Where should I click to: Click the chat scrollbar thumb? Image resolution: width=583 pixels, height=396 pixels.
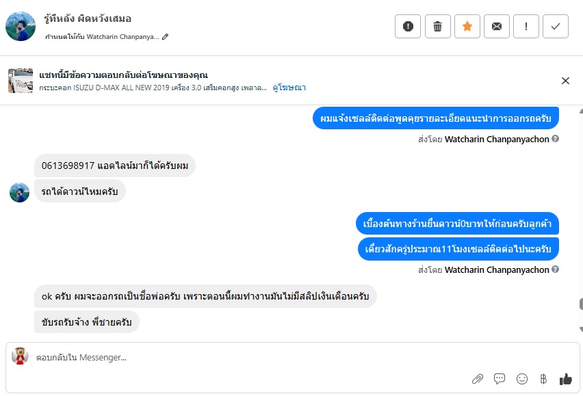[x=581, y=304]
